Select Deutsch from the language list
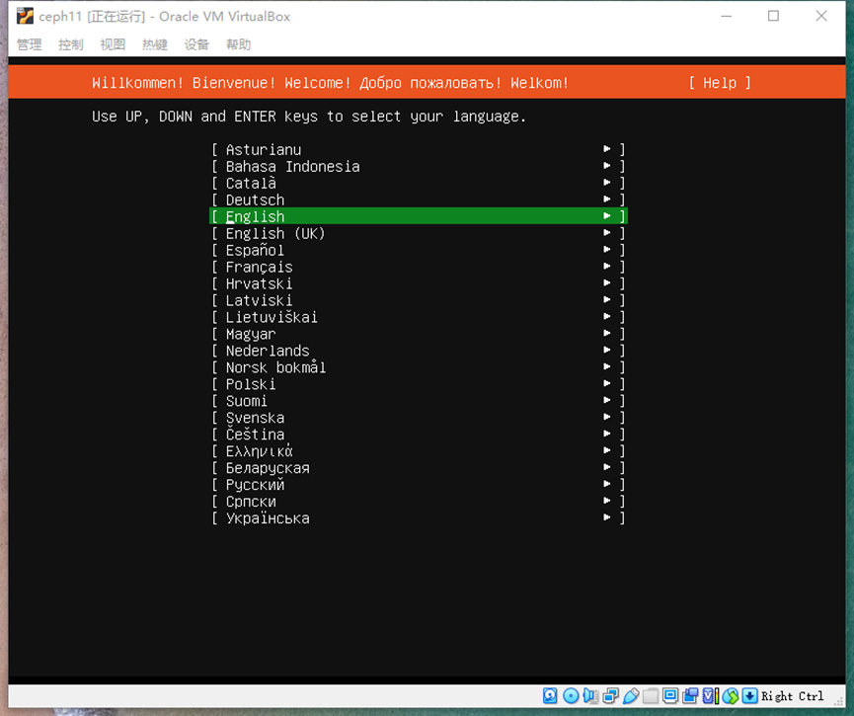Screen dimensions: 854x716 pos(419,199)
